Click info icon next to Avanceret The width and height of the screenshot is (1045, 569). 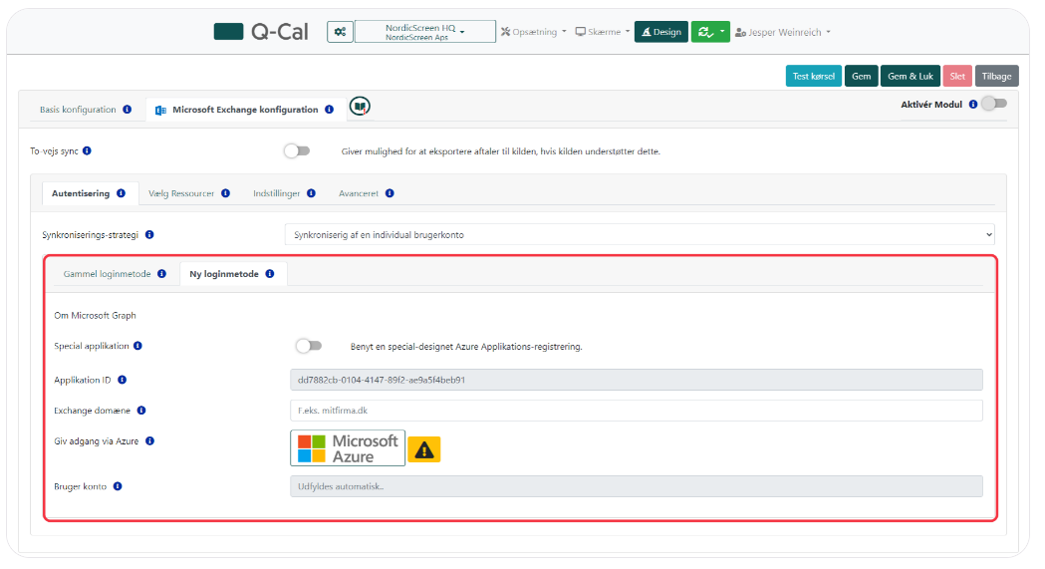[390, 193]
